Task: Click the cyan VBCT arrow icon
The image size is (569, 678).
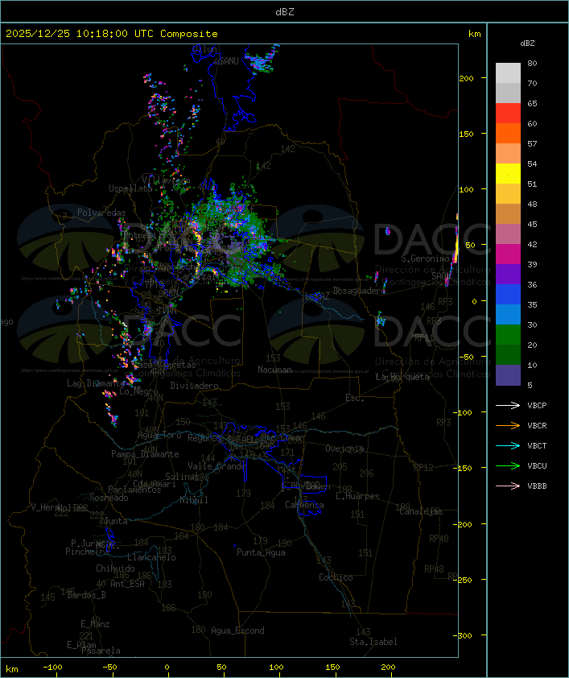Action: pos(508,445)
